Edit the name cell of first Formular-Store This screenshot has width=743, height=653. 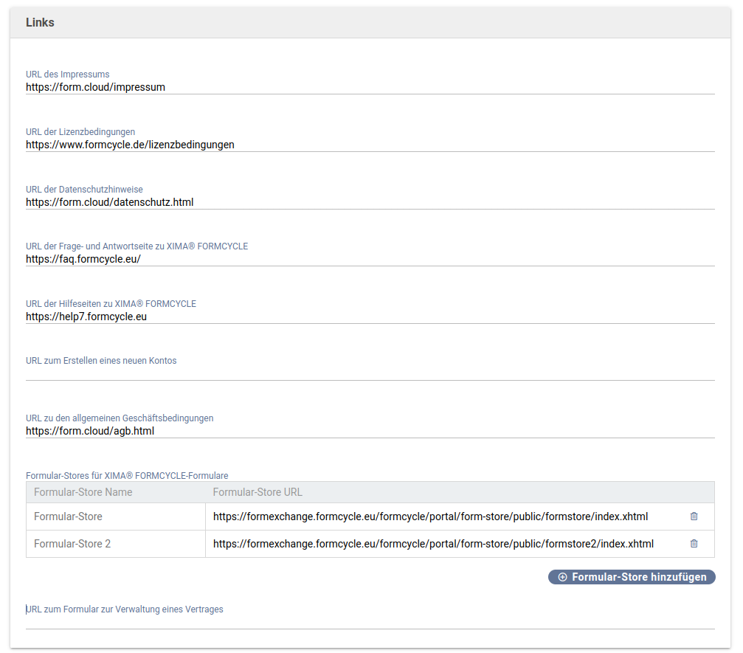tap(116, 516)
